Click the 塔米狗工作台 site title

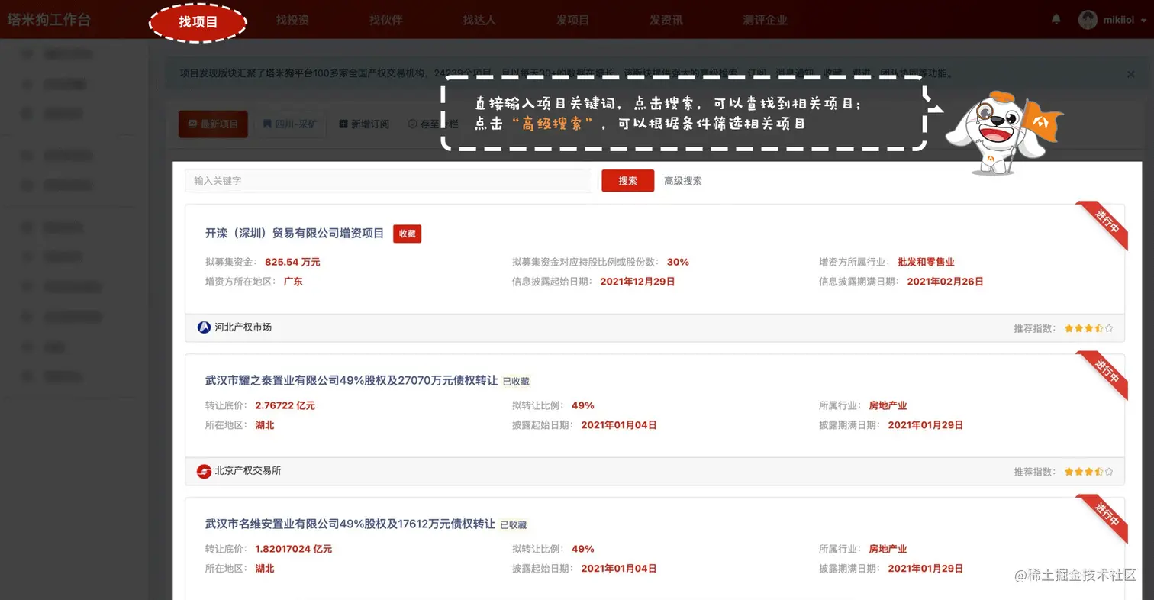point(49,20)
